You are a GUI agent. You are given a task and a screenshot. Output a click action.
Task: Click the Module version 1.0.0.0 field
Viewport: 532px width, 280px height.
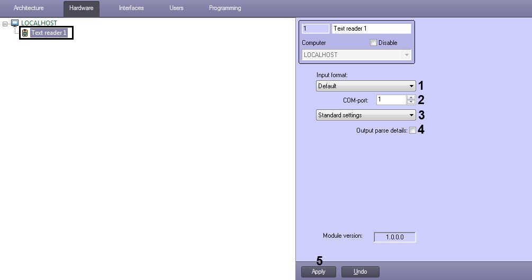395,237
